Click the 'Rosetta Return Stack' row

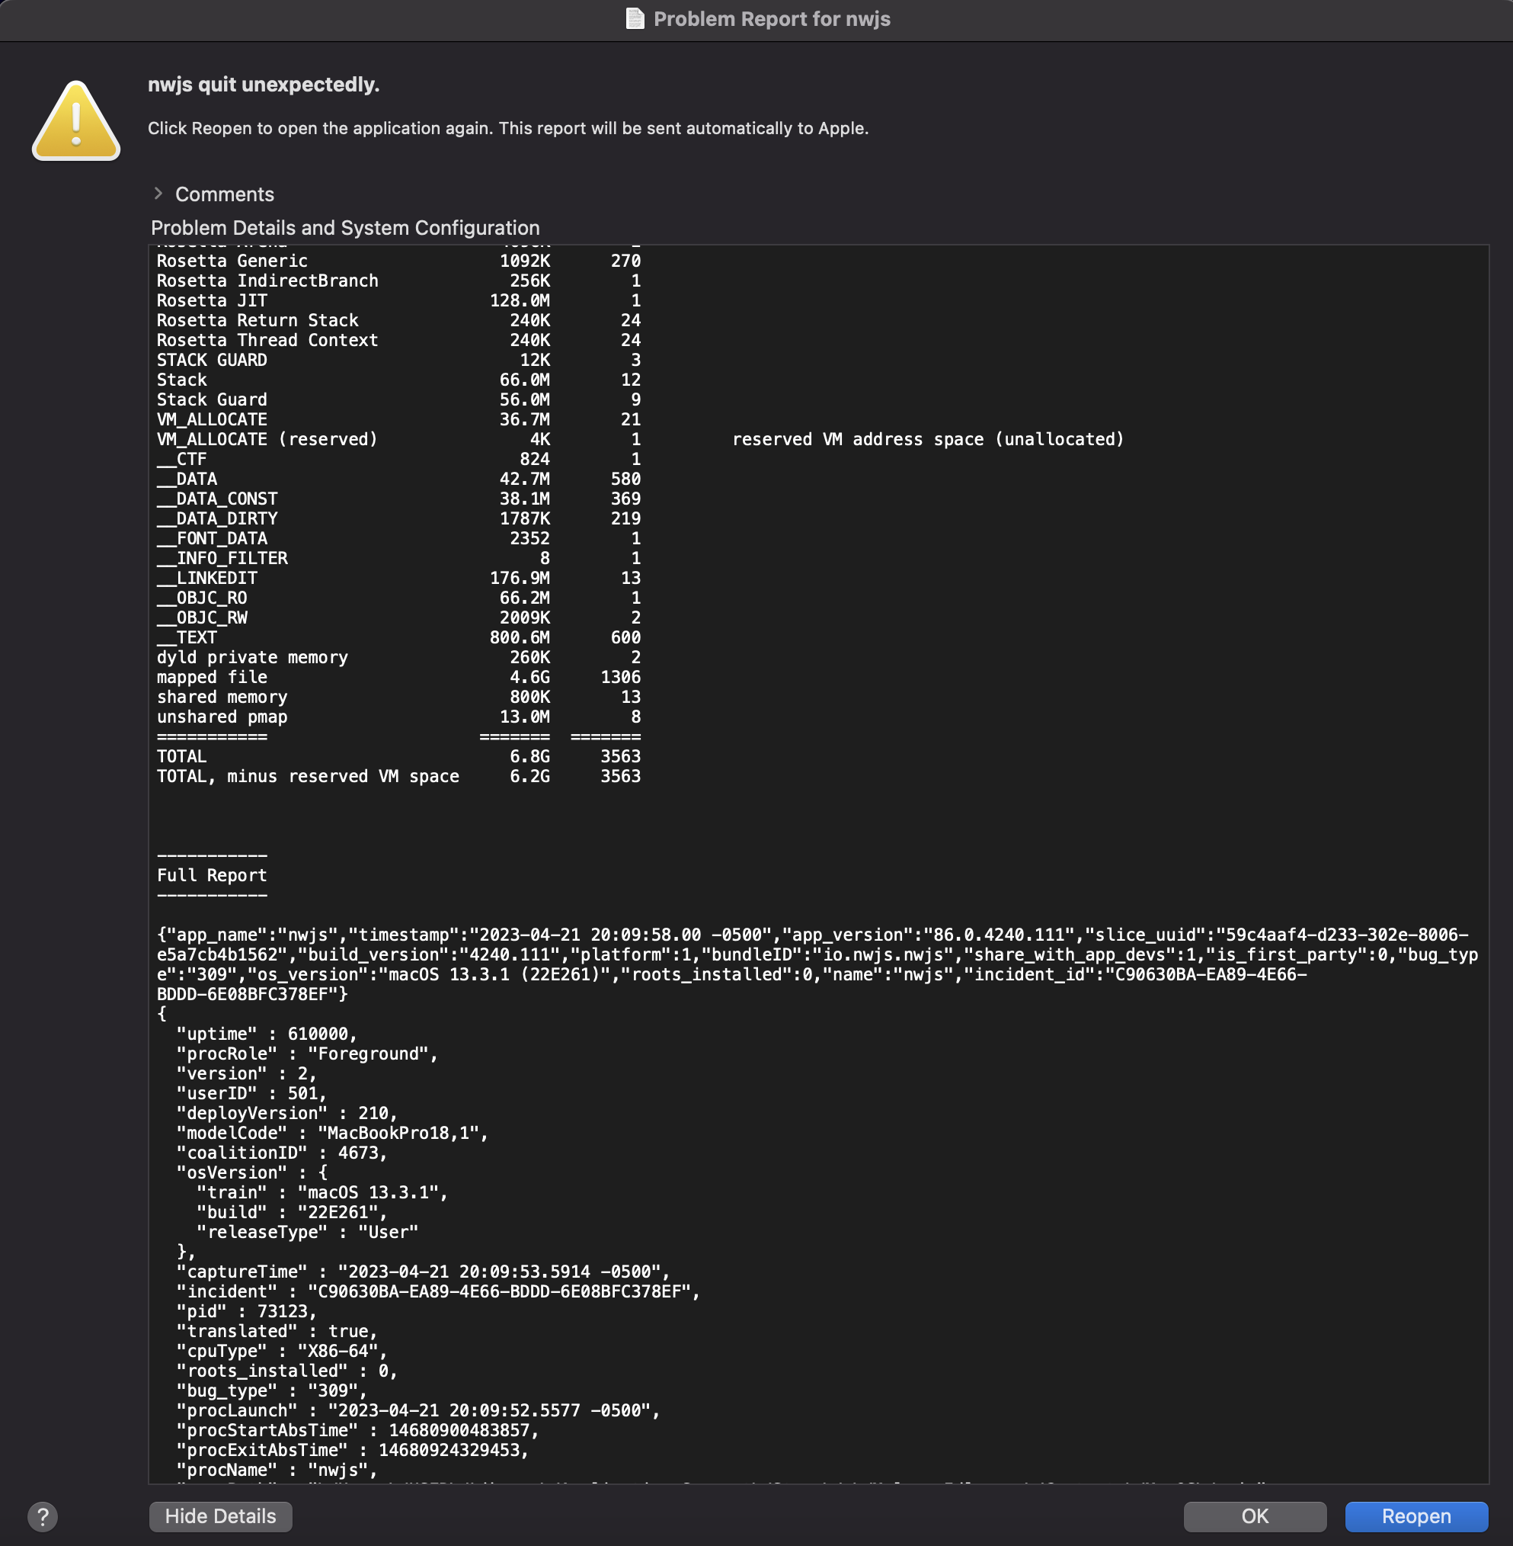pyautogui.click(x=398, y=320)
